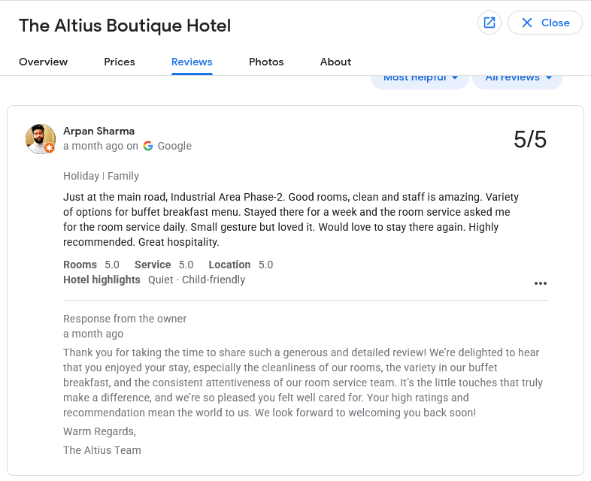Viewport: 591px width, 481px height.
Task: Click the Hotel highlights label
Action: [102, 280]
